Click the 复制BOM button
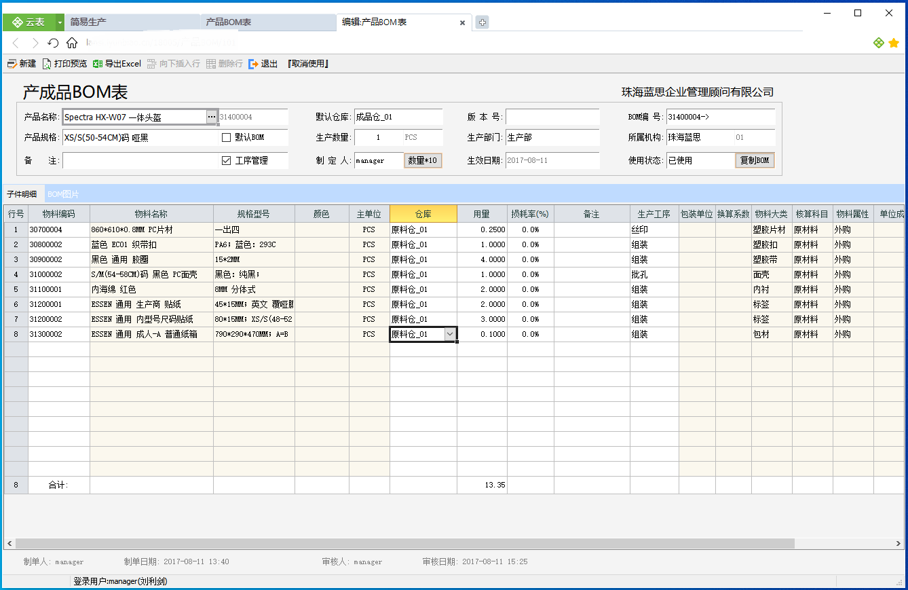 point(755,160)
